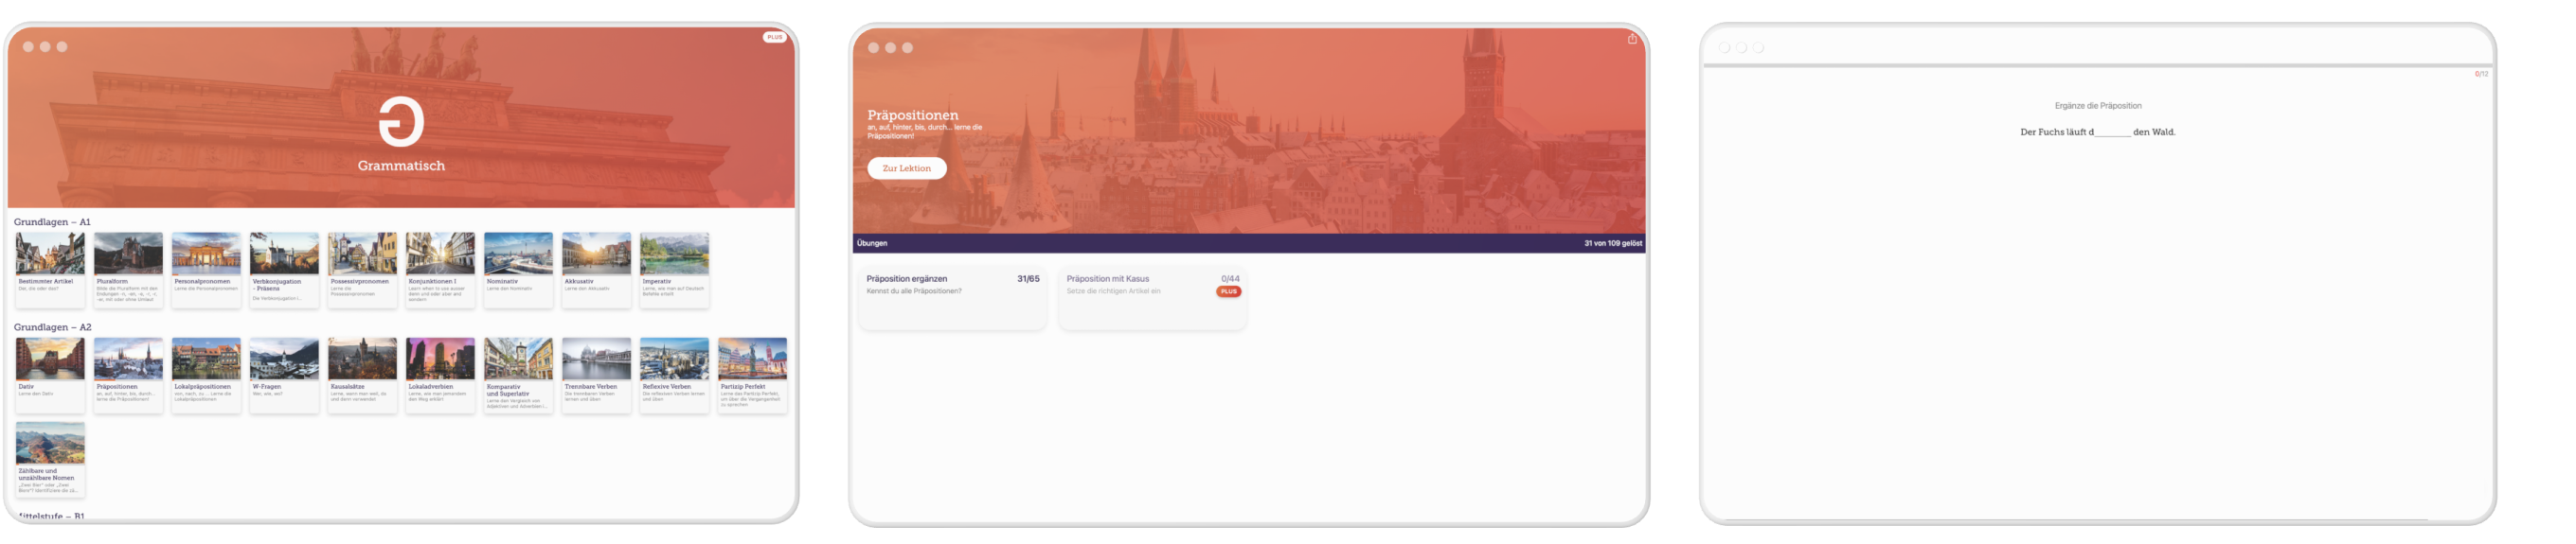Click the Zur Lektion button
The width and height of the screenshot is (2576, 544).
click(906, 168)
